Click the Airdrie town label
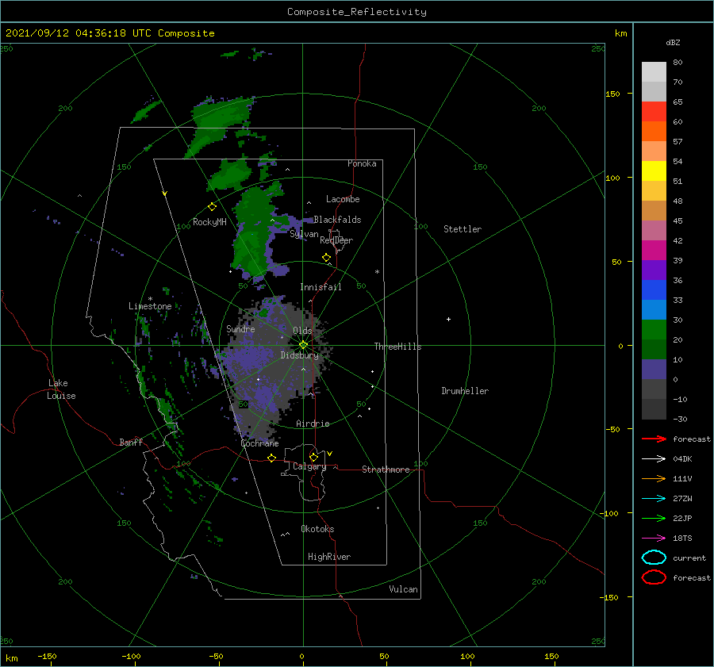The height and width of the screenshot is (667, 714). tap(313, 424)
